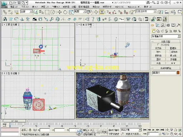Select the Cameras create category icon
The height and width of the screenshot is (137, 183).
click(x=167, y=31)
